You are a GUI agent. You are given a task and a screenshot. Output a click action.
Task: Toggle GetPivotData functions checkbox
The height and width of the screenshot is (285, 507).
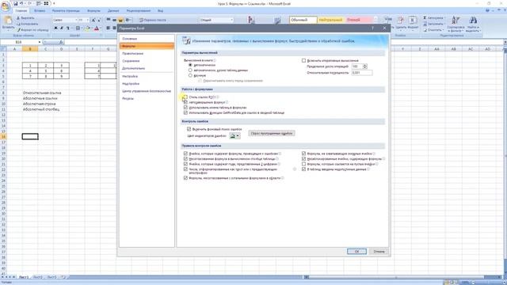[x=185, y=112]
